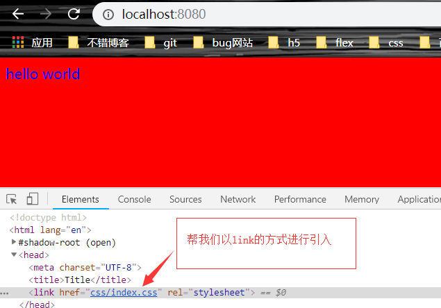Open the h5 bookmark folder
The width and height of the screenshot is (441, 308).
[x=284, y=42]
